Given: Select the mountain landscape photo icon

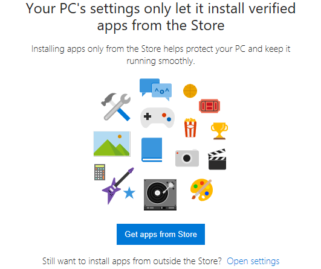Looking at the screenshot, I should pos(112,144).
